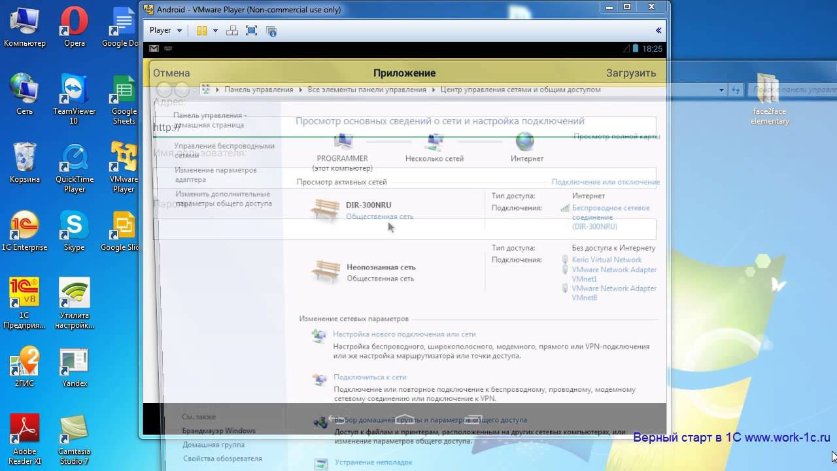
Task: Collapse the VMware toolbar with the double chevron
Action: (658, 30)
